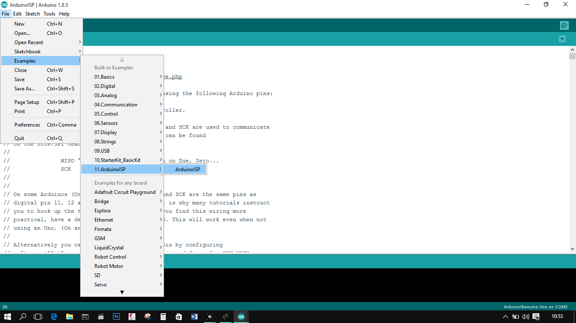Open the Tools menu
This screenshot has width=576, height=323.
point(49,14)
